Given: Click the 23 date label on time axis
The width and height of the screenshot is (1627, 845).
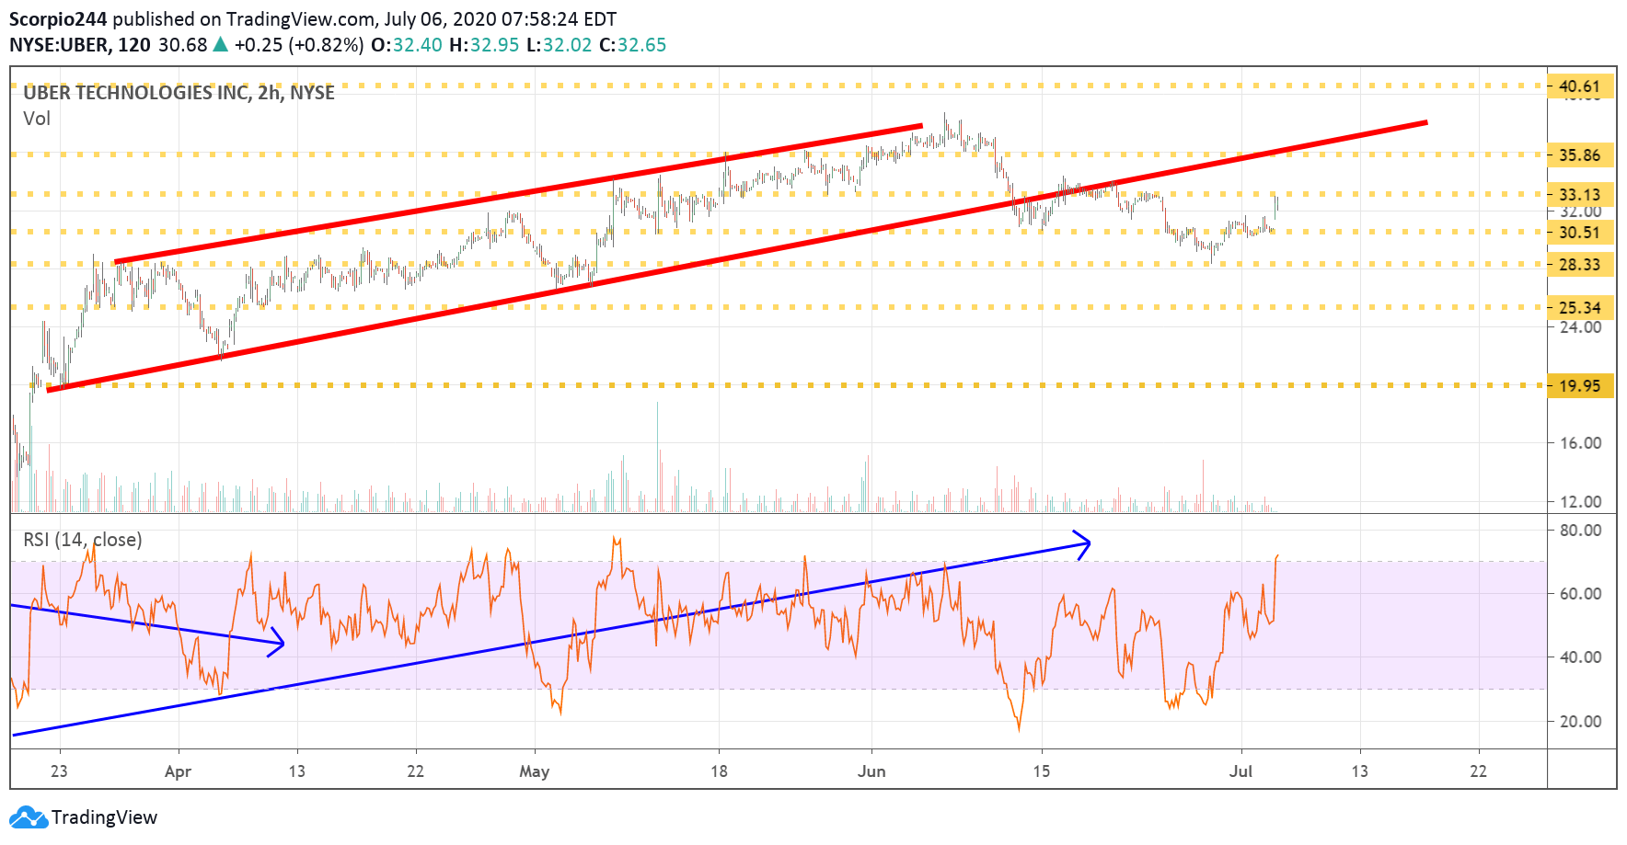Looking at the screenshot, I should click(x=59, y=771).
